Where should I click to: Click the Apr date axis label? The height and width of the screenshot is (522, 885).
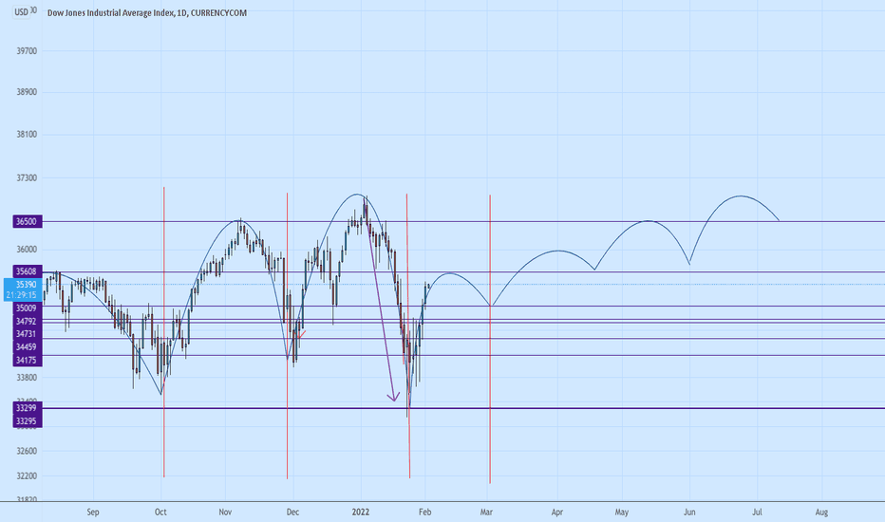tap(557, 512)
